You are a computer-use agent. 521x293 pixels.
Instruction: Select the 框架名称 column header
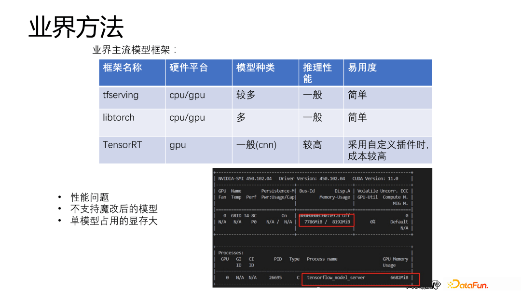[132, 73]
